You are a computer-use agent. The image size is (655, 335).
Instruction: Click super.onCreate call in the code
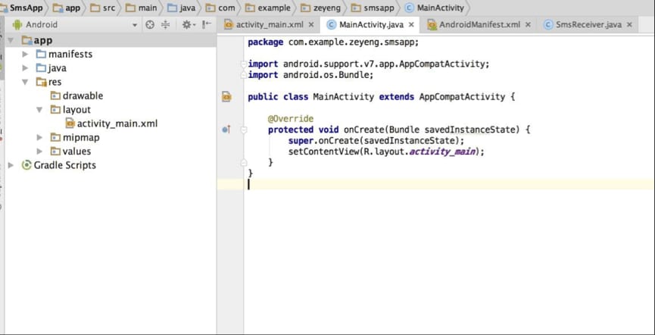pyautogui.click(x=376, y=141)
